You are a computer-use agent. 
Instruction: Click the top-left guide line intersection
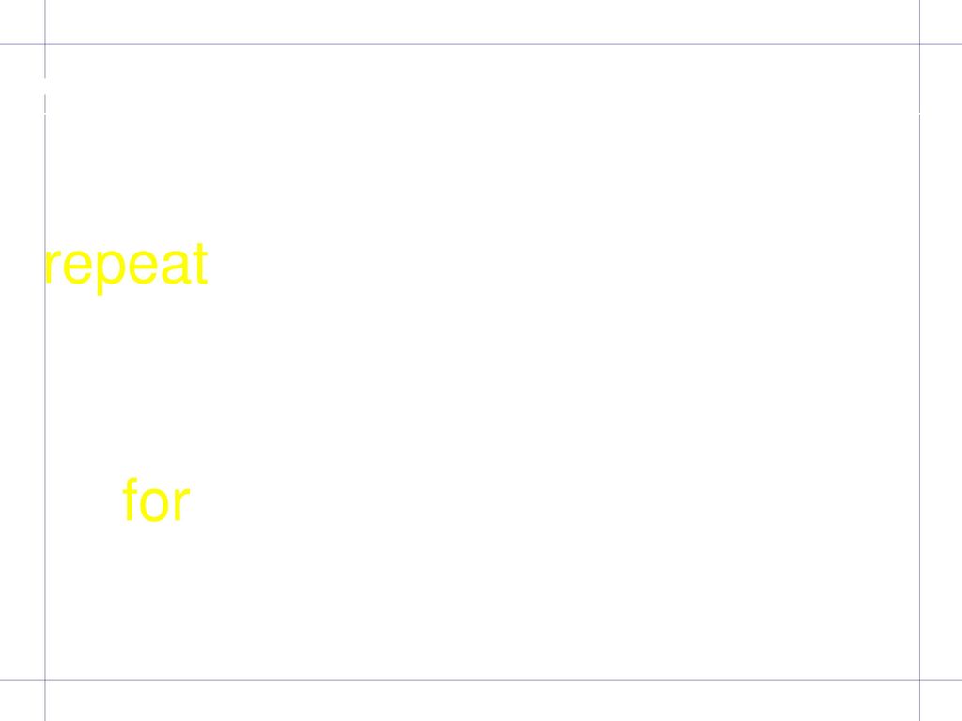pyautogui.click(x=45, y=44)
